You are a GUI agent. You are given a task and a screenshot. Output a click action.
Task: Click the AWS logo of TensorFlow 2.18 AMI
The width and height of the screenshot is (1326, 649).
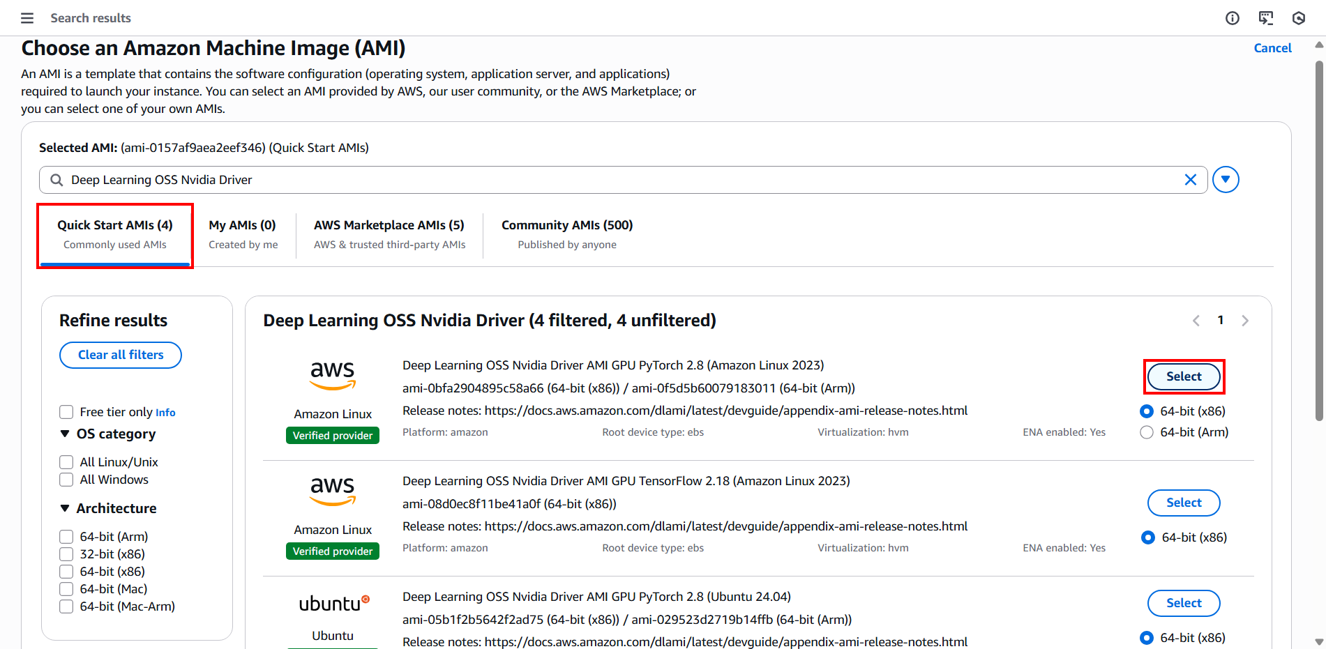coord(333,491)
